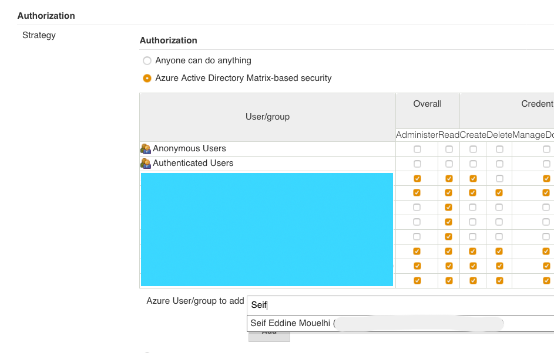Screen dimensions: 554x353
Task: Select "Anyone can do anything" option
Action: 147,60
